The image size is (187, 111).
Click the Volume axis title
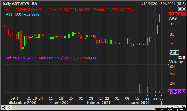[x=176, y=62]
